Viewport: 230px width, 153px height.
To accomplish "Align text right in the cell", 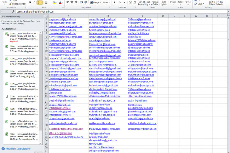I will 76,2.
